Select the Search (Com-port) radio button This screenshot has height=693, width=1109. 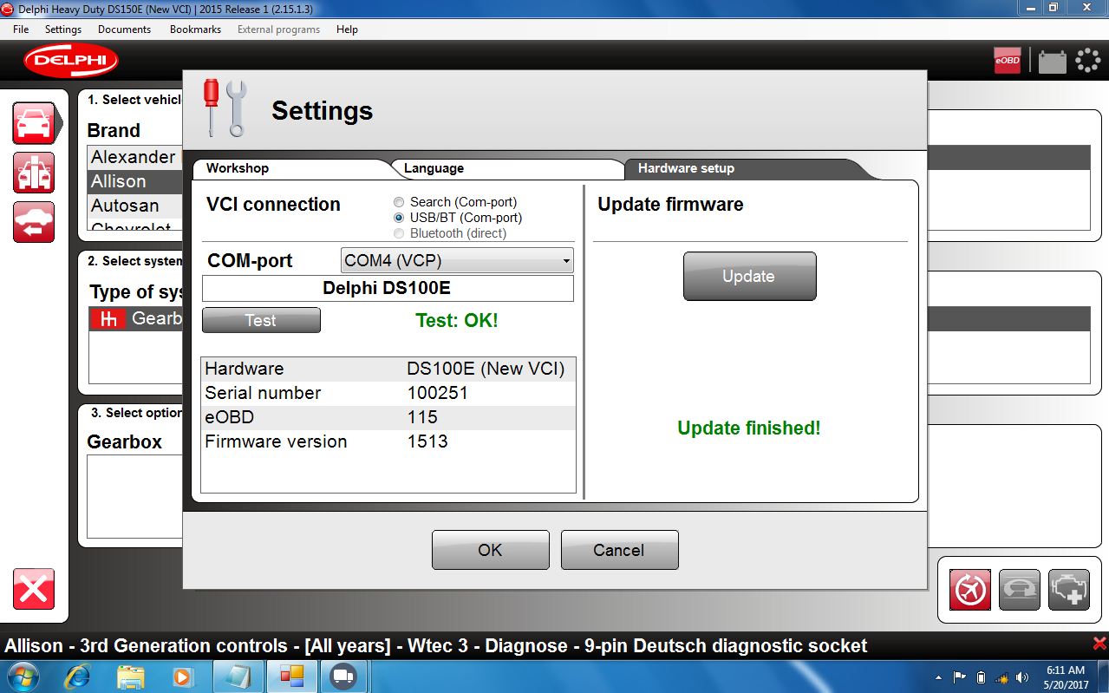[399, 202]
